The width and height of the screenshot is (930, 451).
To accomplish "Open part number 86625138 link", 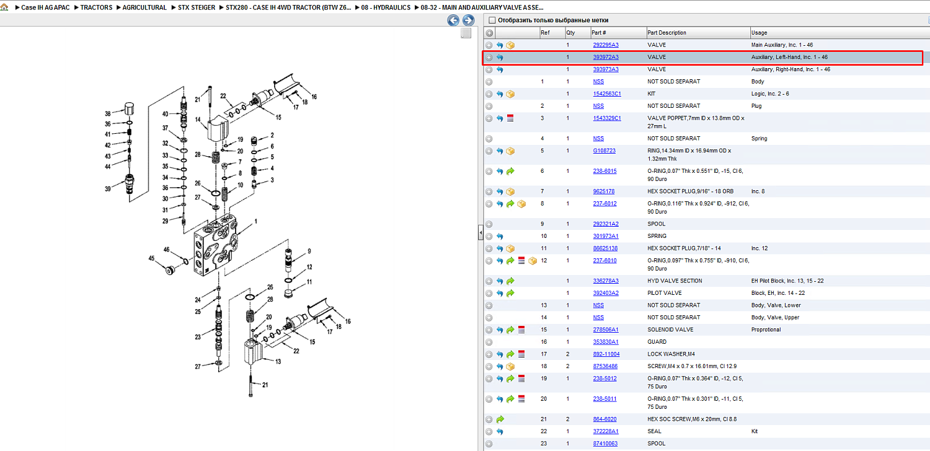I will pyautogui.click(x=605, y=248).
